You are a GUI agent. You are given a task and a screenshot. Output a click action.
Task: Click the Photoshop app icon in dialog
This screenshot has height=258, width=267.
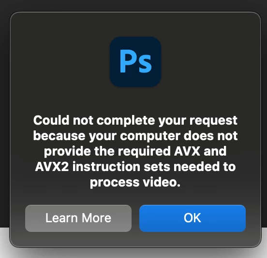pos(135,62)
